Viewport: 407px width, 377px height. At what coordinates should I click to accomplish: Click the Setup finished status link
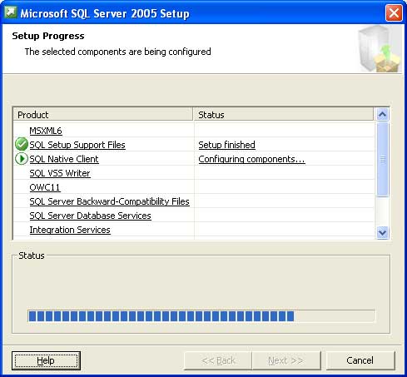(227, 145)
